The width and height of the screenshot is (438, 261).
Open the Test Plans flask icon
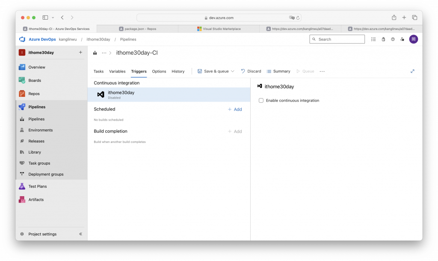pyautogui.click(x=22, y=186)
